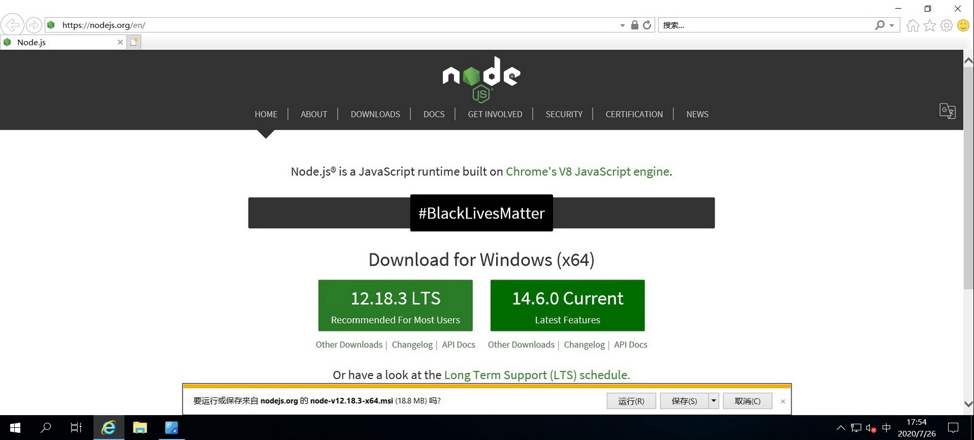974x440 pixels.
Task: Open the CERTIFICATION menu item
Action: tap(634, 114)
